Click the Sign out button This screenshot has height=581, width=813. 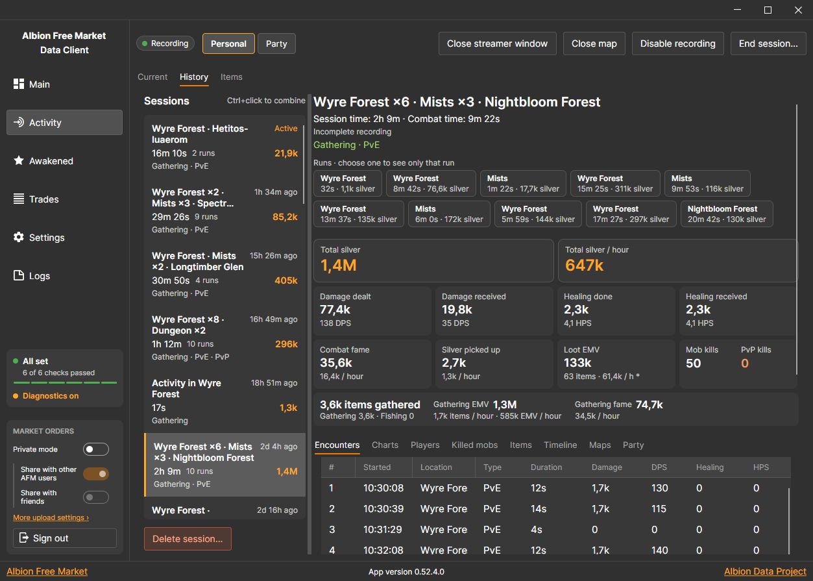coord(65,538)
